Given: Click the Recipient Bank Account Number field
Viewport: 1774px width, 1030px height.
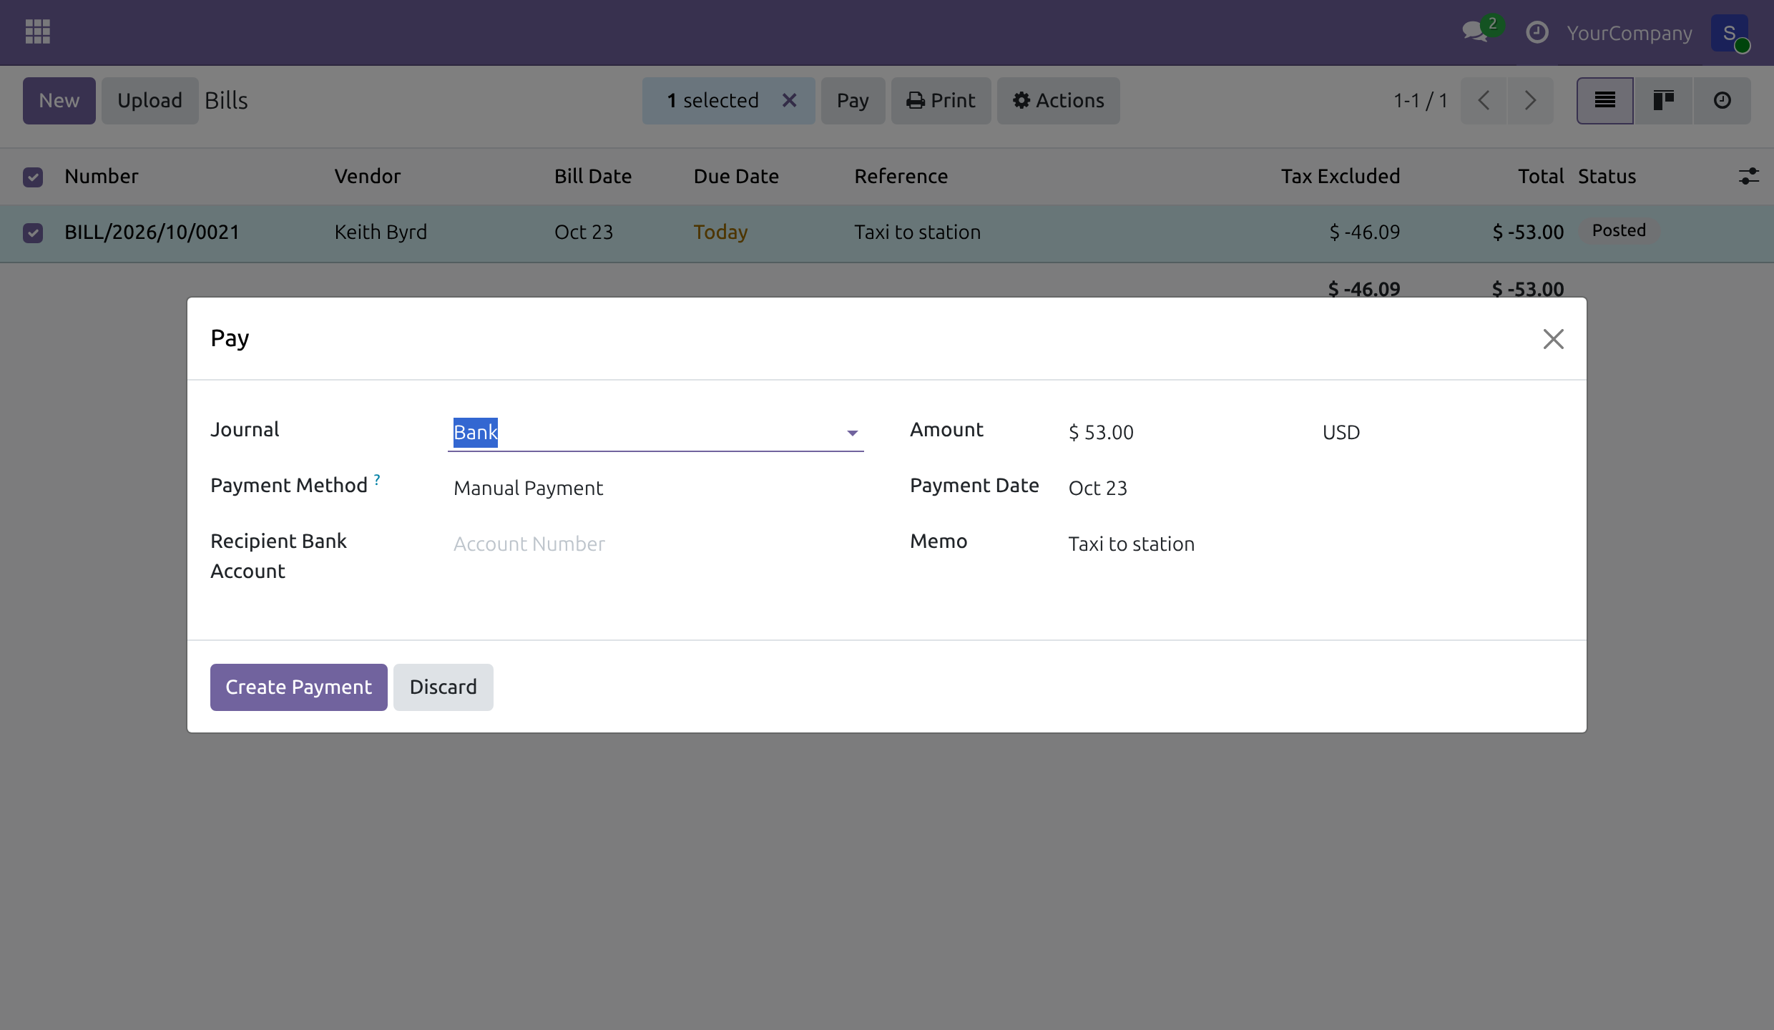Looking at the screenshot, I should [x=655, y=544].
